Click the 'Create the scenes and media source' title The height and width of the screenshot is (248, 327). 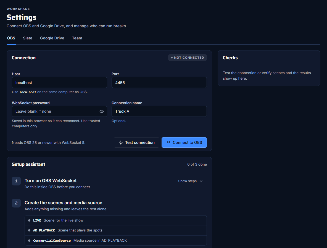64,203
